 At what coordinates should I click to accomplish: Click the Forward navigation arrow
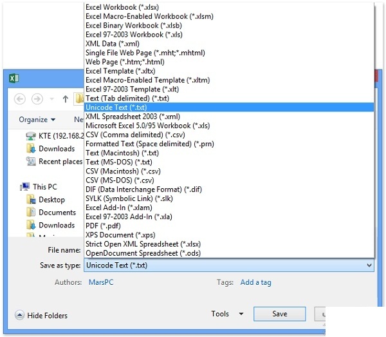pos(37,99)
